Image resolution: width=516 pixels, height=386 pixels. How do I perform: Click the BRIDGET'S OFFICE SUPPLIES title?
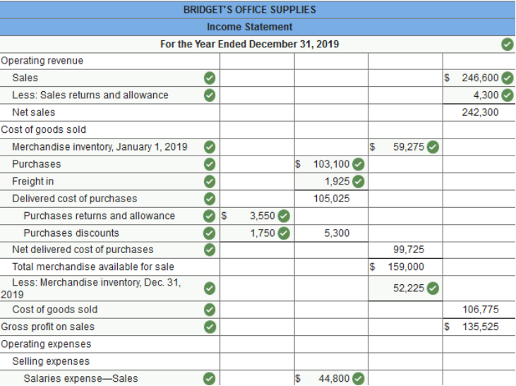point(249,10)
